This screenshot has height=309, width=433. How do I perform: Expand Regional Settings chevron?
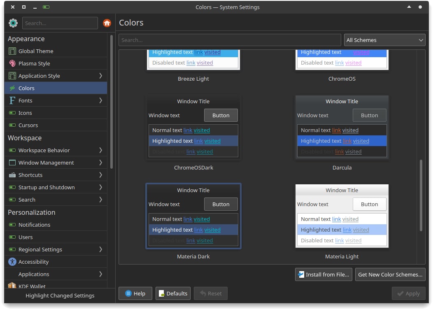point(100,249)
